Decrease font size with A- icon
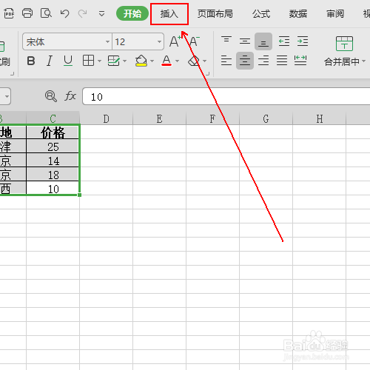The width and height of the screenshot is (370, 370). pyautogui.click(x=195, y=41)
